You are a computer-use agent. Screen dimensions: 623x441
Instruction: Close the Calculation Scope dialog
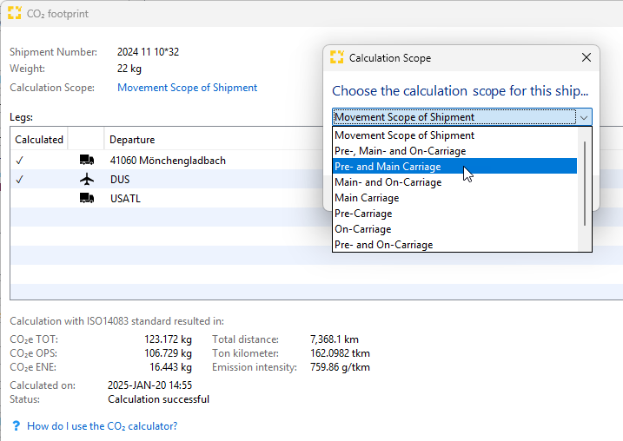tap(587, 58)
